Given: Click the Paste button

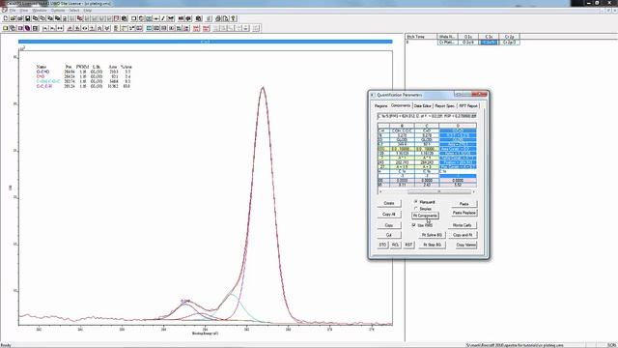Looking at the screenshot, I should [463, 204].
